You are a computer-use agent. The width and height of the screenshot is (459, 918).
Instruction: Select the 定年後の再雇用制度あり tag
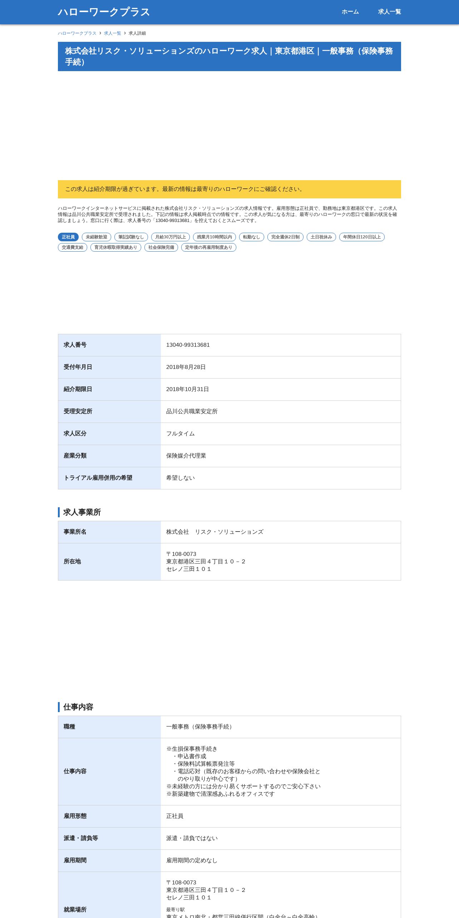(209, 247)
